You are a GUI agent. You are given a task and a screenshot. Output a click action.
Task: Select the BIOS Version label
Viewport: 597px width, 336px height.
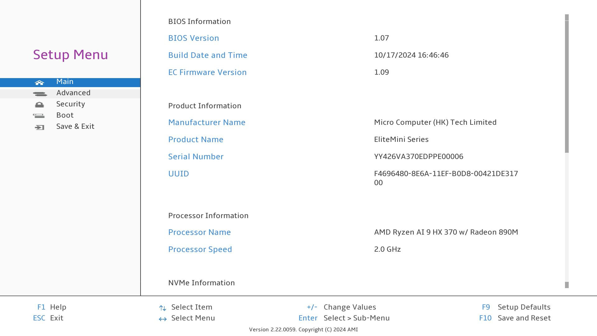(x=193, y=38)
